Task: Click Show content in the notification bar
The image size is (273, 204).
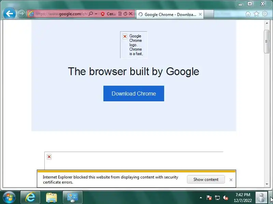Action: 206,180
